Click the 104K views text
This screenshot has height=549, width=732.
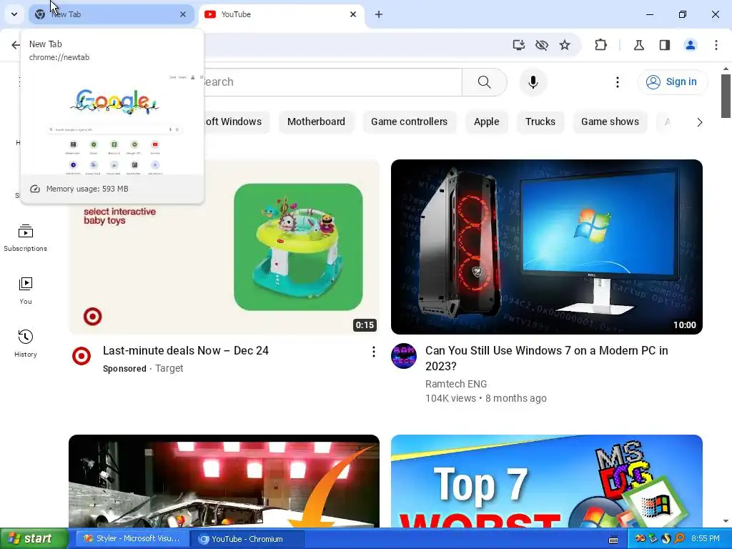450,398
